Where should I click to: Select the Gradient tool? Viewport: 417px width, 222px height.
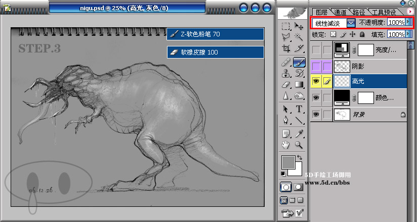[x=299, y=85]
